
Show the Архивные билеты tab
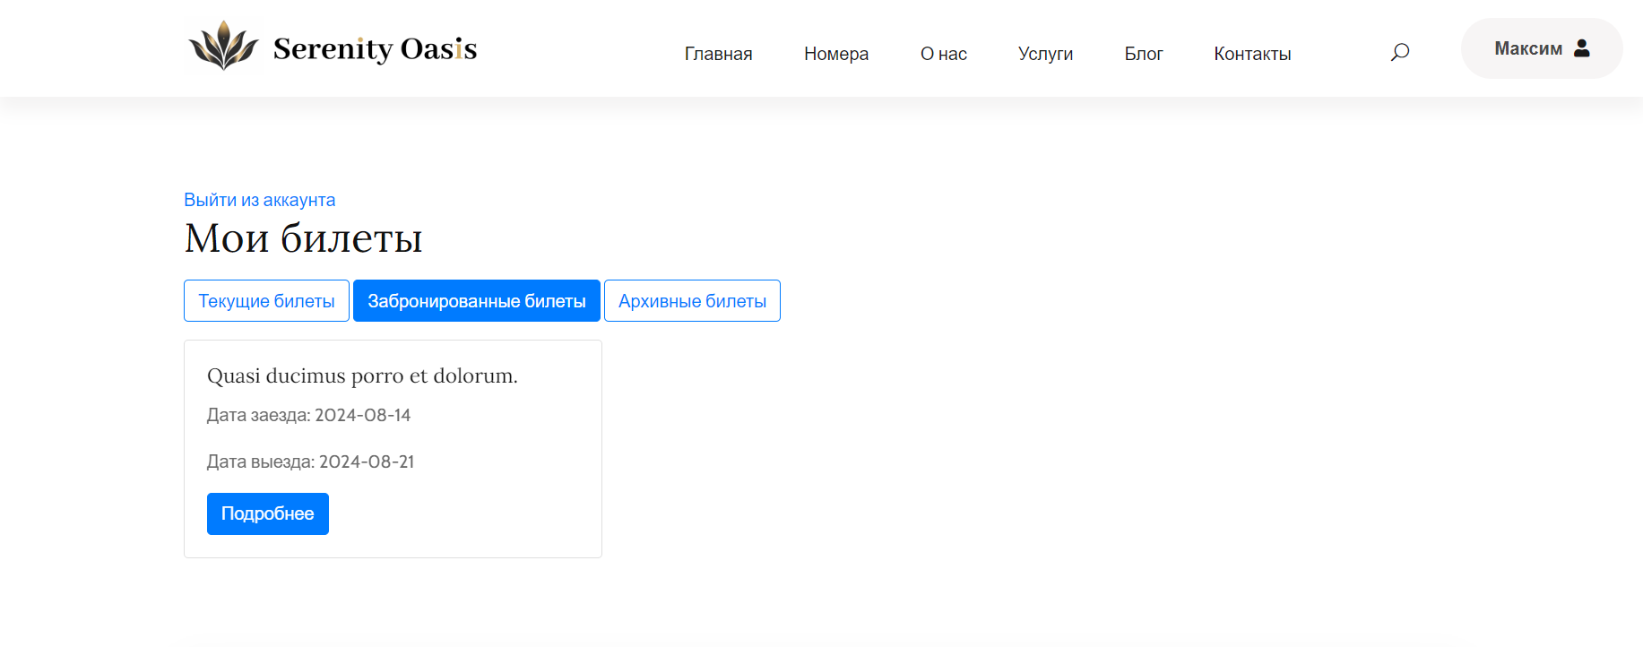[692, 301]
